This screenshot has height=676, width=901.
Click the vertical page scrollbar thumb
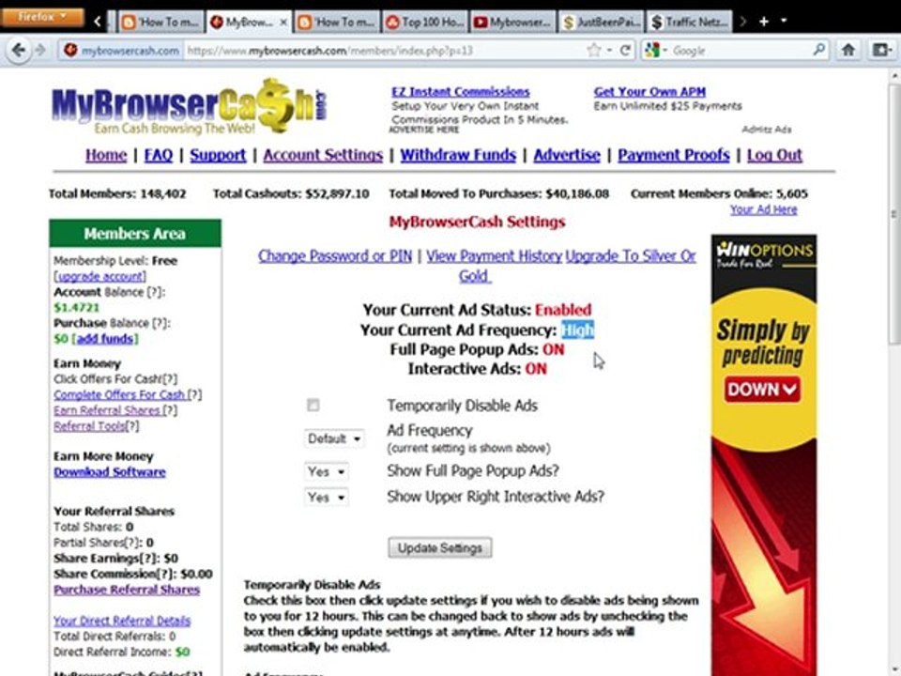click(x=894, y=214)
